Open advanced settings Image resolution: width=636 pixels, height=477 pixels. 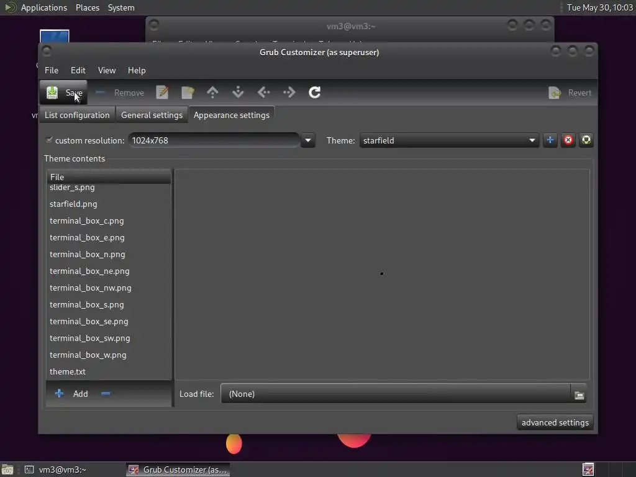555,422
